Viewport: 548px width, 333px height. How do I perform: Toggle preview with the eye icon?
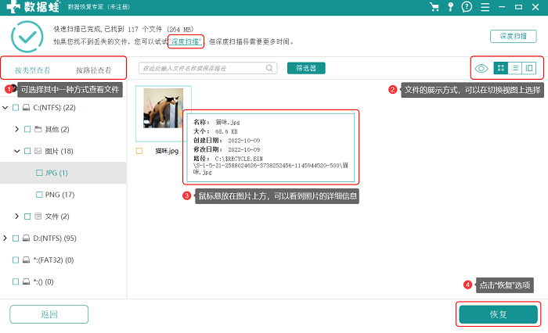481,69
